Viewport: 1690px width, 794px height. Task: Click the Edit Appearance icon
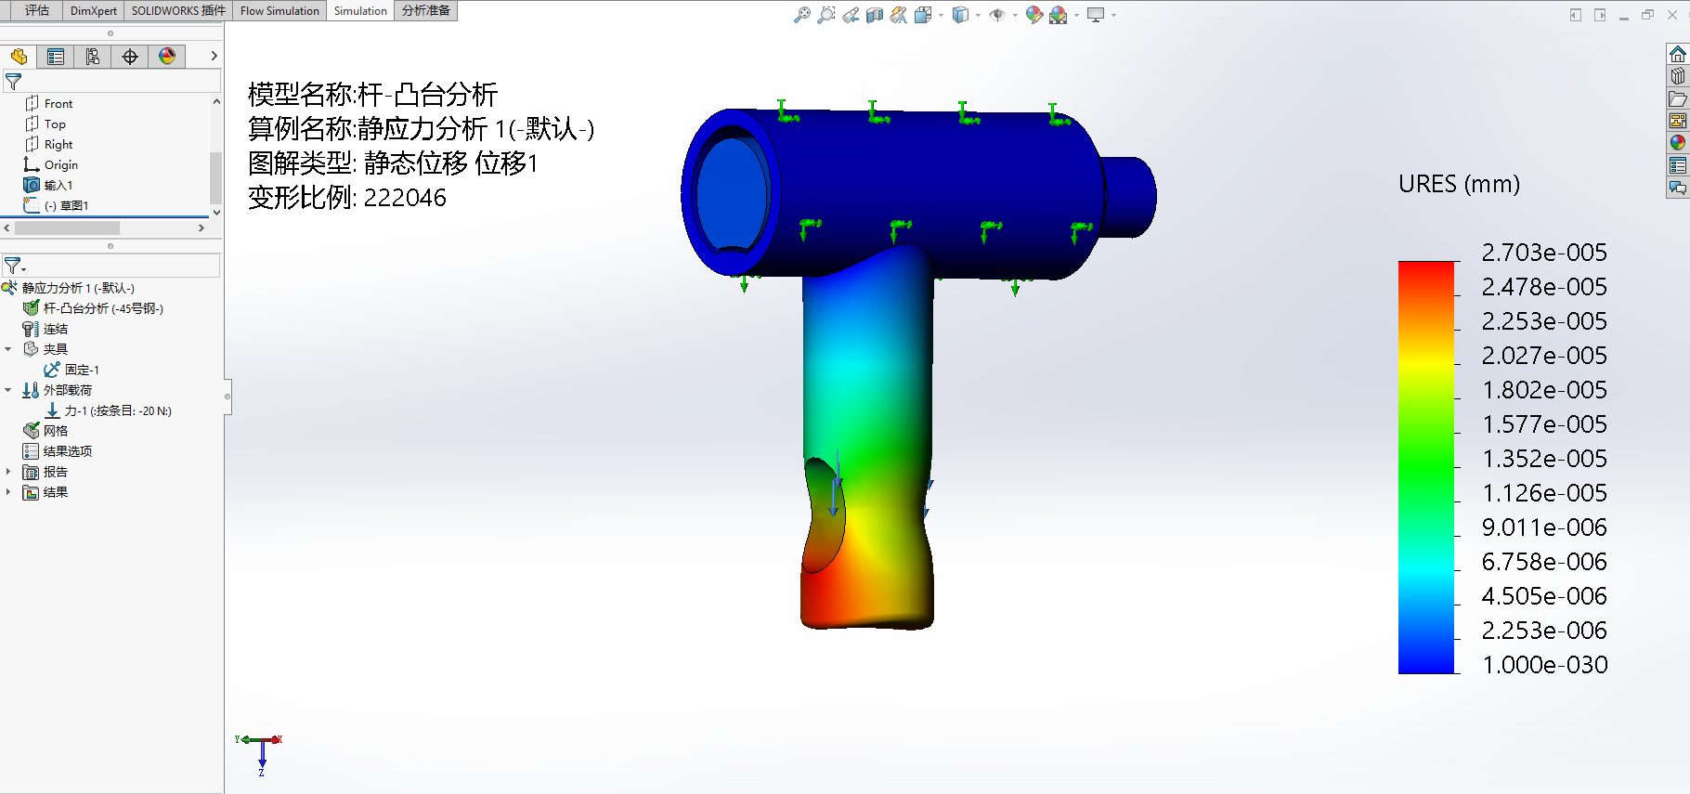1034,15
